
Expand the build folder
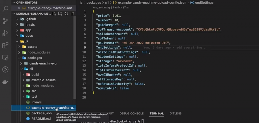[x=23, y=75]
